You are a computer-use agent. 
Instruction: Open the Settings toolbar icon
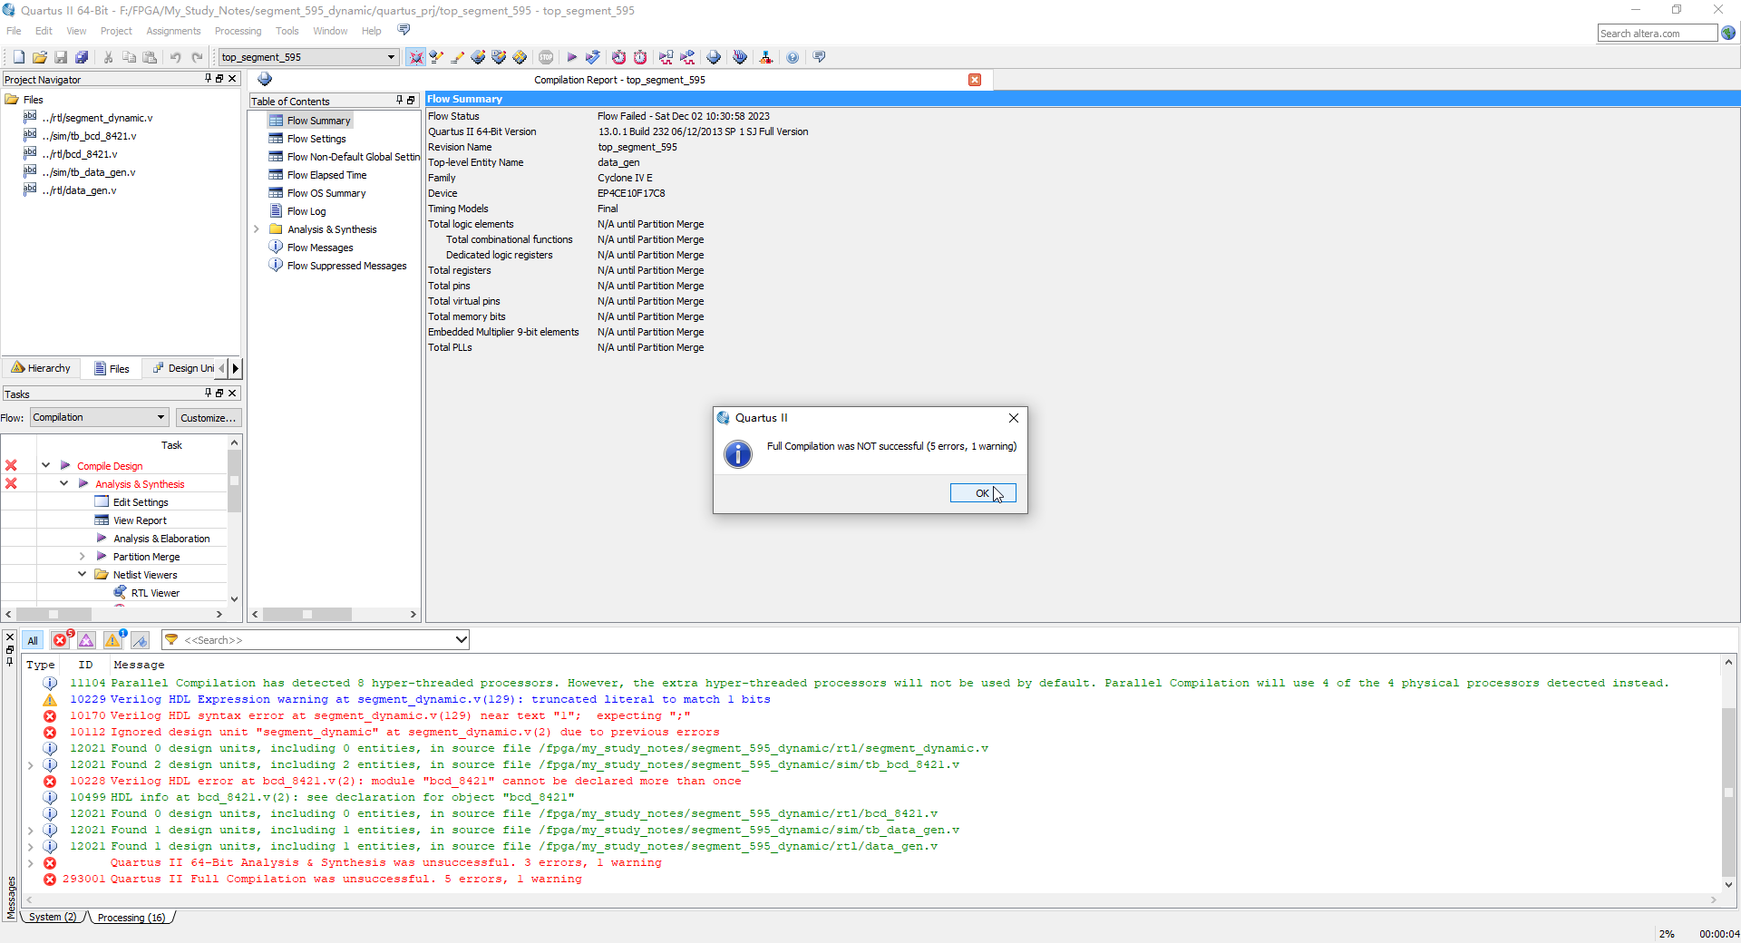point(458,57)
